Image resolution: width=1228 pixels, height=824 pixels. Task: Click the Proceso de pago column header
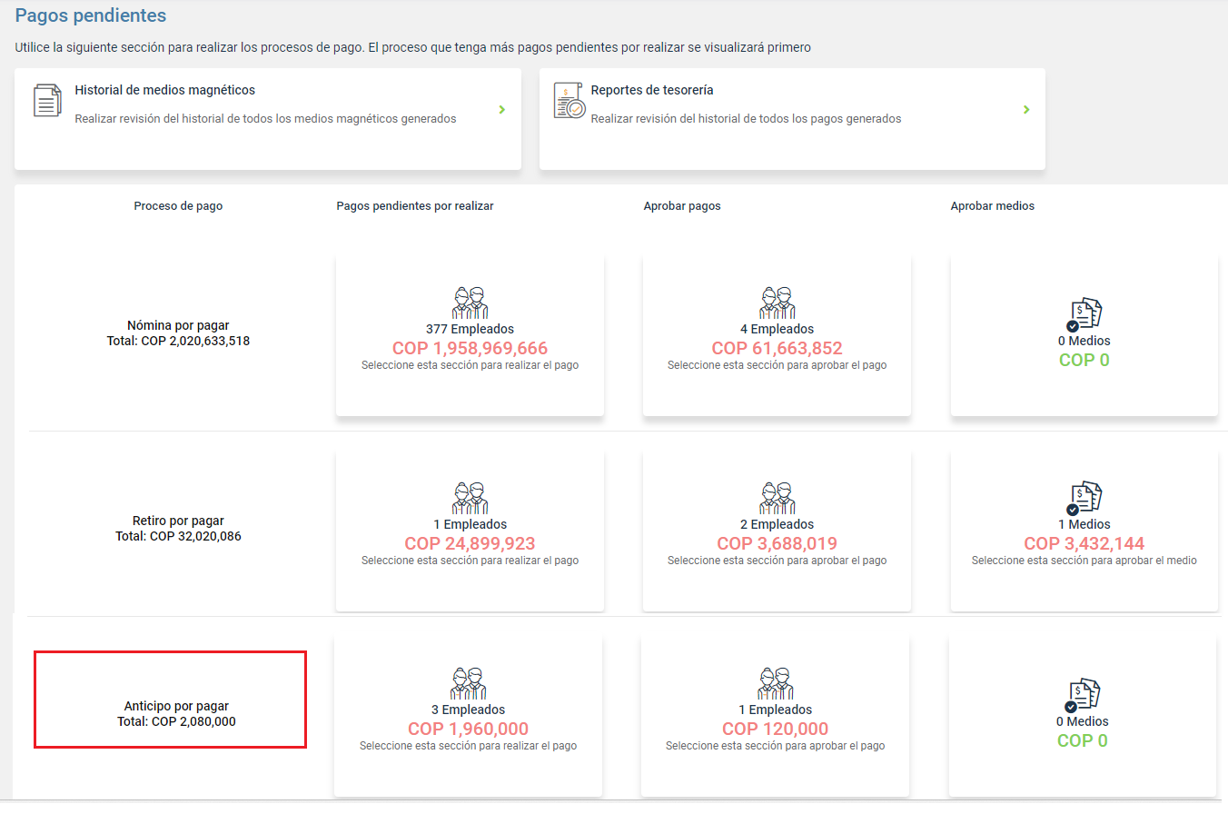[x=178, y=206]
